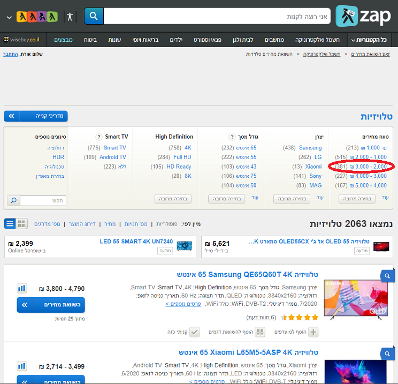
Task: Toggle 'קניתי כזה' checkmark for Samsung TV
Action: 195,332
